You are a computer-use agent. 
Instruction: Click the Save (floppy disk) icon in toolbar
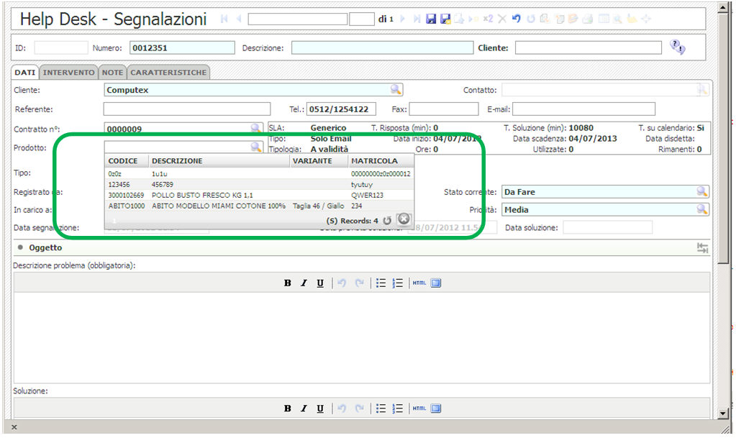[x=431, y=19]
